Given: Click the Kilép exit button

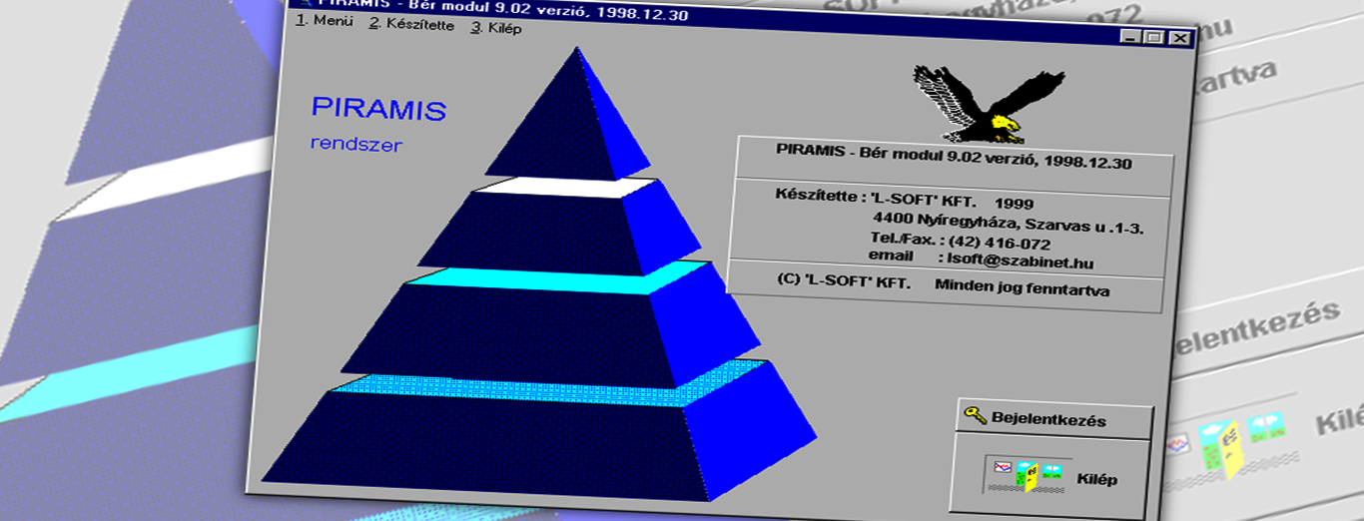Looking at the screenshot, I should click(1052, 476).
